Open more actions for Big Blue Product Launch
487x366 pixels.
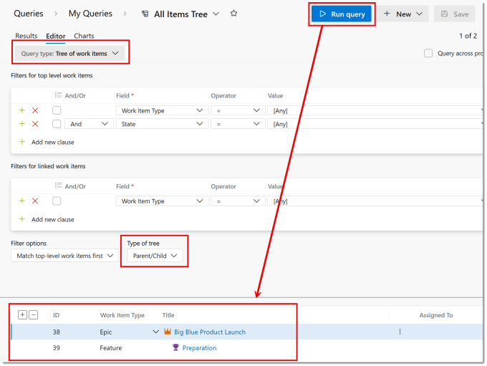400,332
